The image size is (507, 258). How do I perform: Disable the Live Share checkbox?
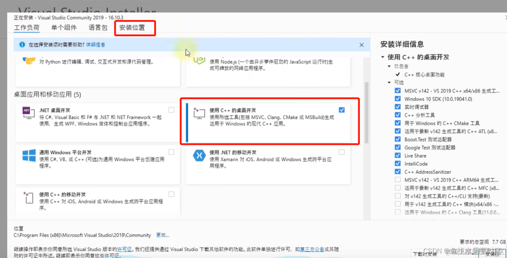pos(397,155)
